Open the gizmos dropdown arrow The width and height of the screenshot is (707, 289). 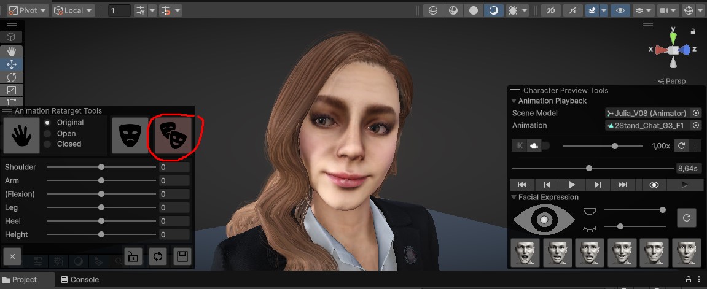point(701,10)
